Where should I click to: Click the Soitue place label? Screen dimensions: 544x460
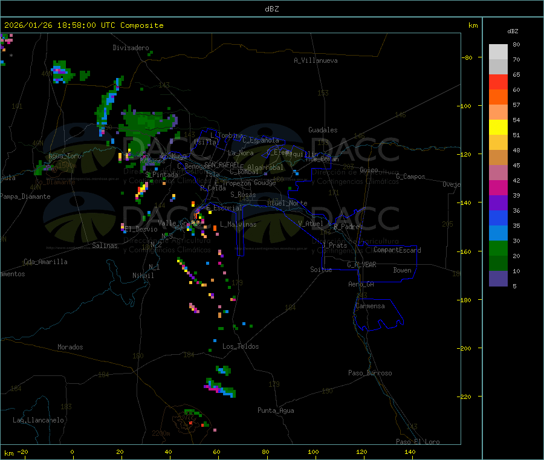click(x=321, y=270)
